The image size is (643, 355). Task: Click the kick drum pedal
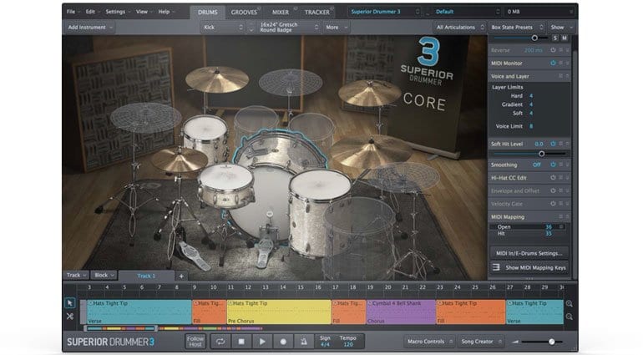(x=263, y=246)
